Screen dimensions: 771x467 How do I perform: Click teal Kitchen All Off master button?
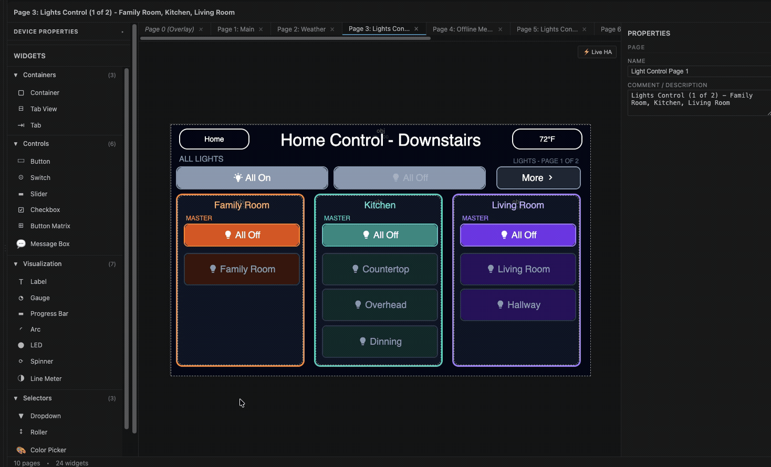coord(380,235)
